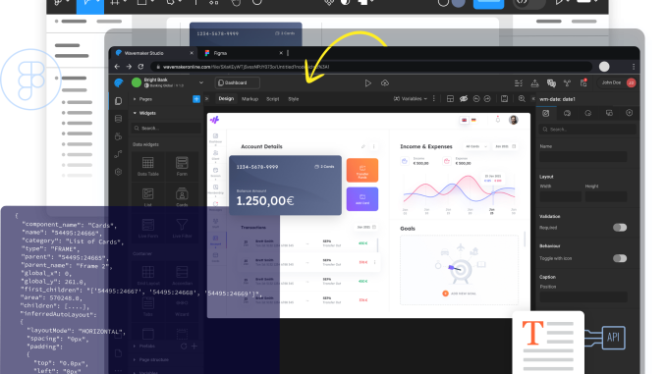The width and height of the screenshot is (666, 374).
Task: Expand the Pages tree section
Action: click(136, 99)
